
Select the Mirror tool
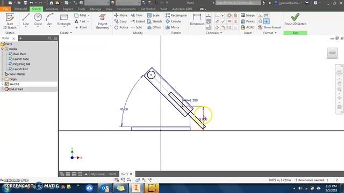173,27
